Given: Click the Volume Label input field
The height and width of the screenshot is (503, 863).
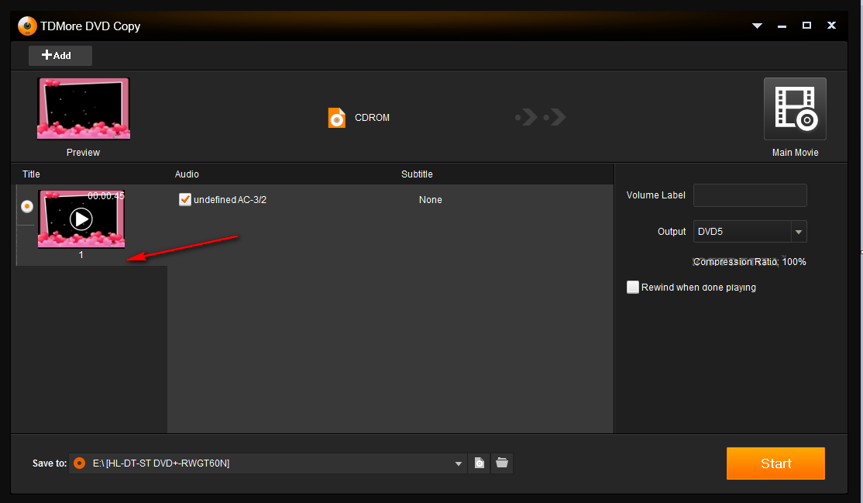Looking at the screenshot, I should click(750, 195).
